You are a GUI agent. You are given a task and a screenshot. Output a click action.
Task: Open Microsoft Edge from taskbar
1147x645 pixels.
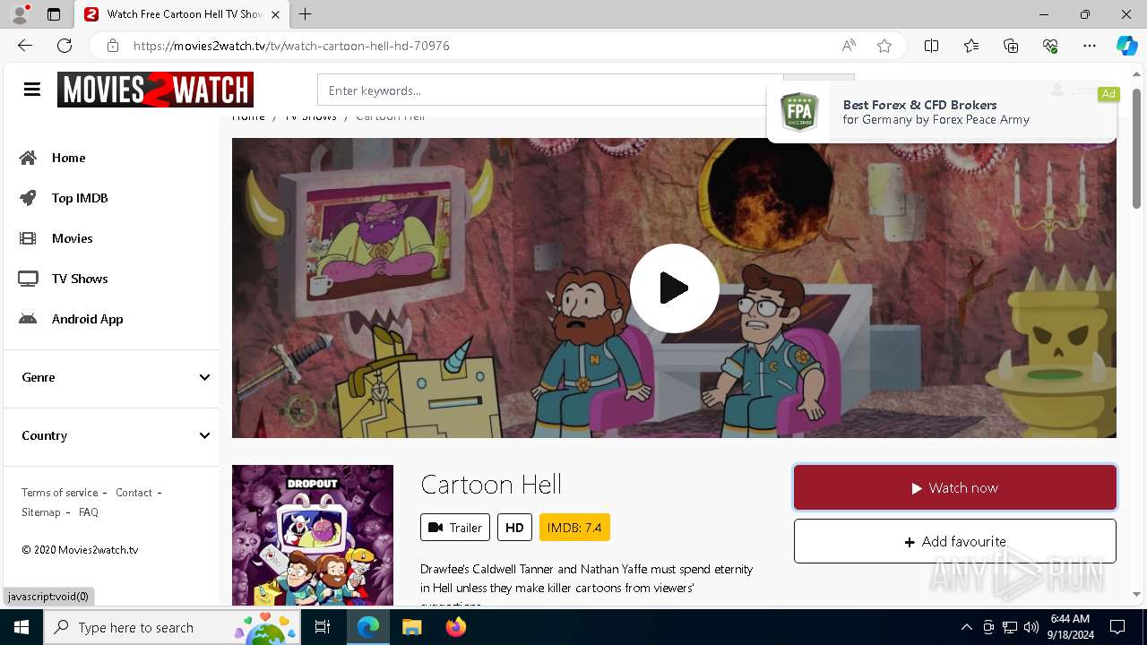pos(368,627)
